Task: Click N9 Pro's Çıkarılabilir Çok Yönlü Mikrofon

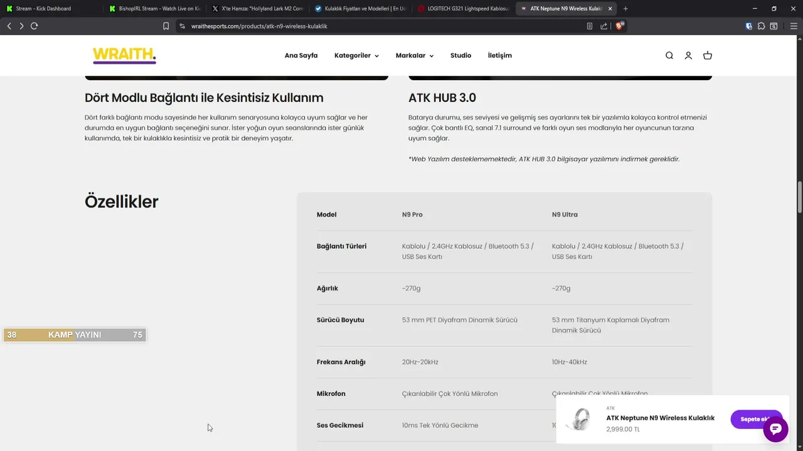Action: 450,394
